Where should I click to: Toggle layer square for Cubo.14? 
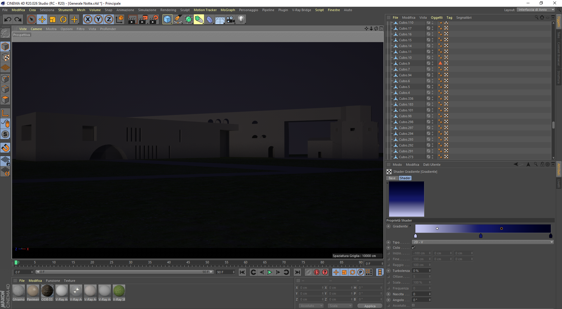click(428, 46)
